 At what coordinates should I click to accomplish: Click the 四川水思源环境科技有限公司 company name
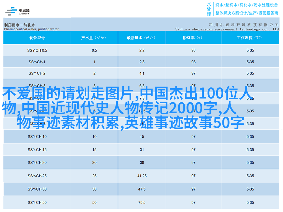click(x=244, y=25)
